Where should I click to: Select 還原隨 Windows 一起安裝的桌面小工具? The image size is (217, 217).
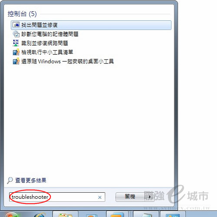click(68, 61)
